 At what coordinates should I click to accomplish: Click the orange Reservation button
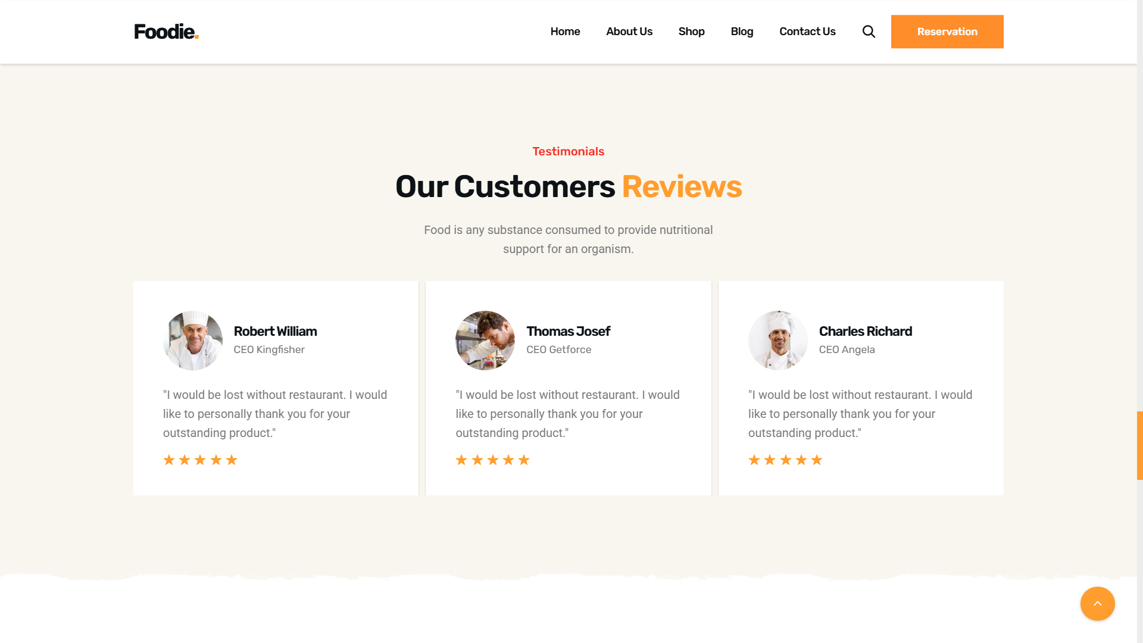click(947, 32)
